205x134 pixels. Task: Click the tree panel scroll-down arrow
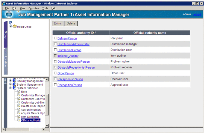(x=47, y=126)
